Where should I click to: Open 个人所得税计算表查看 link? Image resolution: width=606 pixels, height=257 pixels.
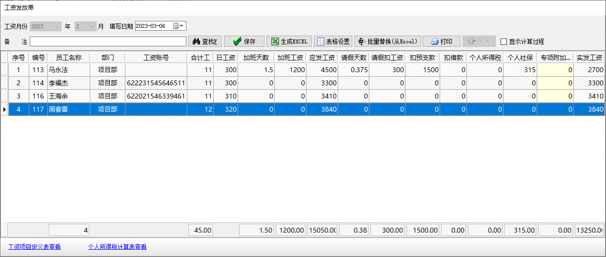click(x=117, y=247)
